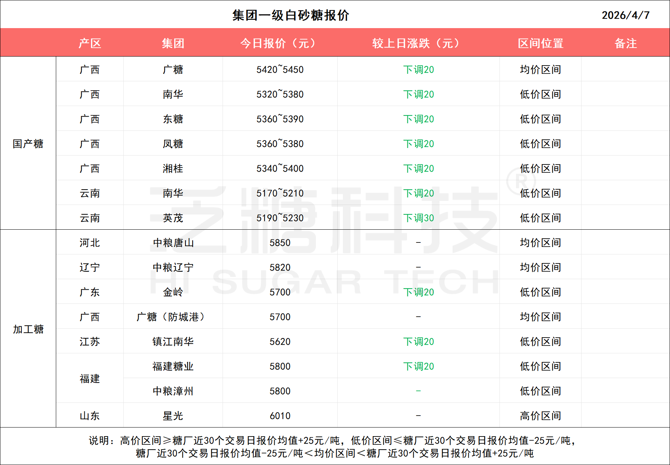The height and width of the screenshot is (465, 670).
Task: Select the 福建 merged region cell
Action: click(90, 379)
